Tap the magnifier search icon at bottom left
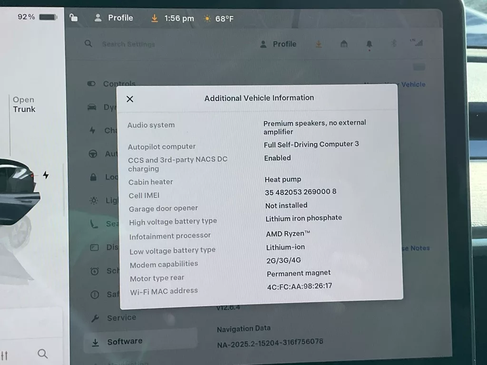The width and height of the screenshot is (487, 365). (x=42, y=354)
